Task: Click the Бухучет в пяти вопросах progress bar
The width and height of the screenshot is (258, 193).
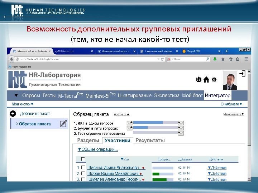Action: [155, 128]
